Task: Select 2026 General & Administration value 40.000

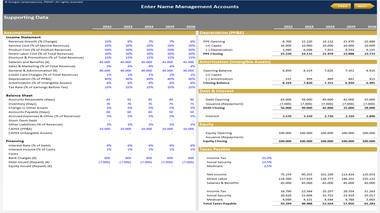Action: [x=189, y=71]
